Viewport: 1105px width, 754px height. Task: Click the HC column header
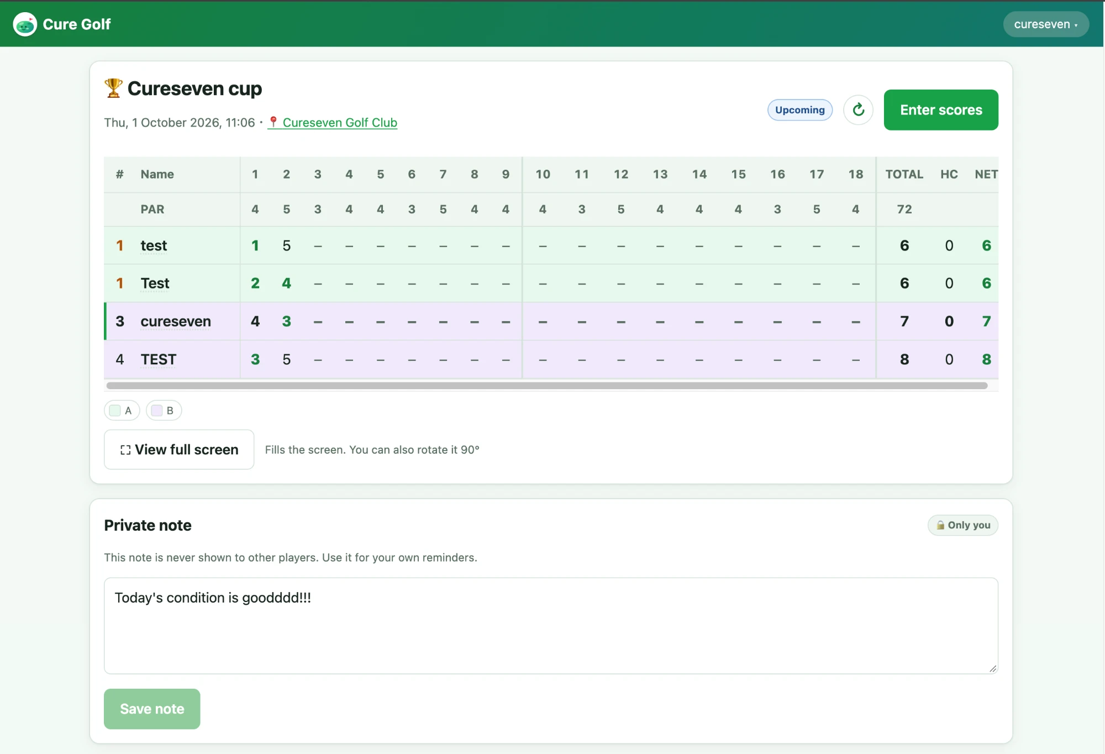click(x=949, y=174)
